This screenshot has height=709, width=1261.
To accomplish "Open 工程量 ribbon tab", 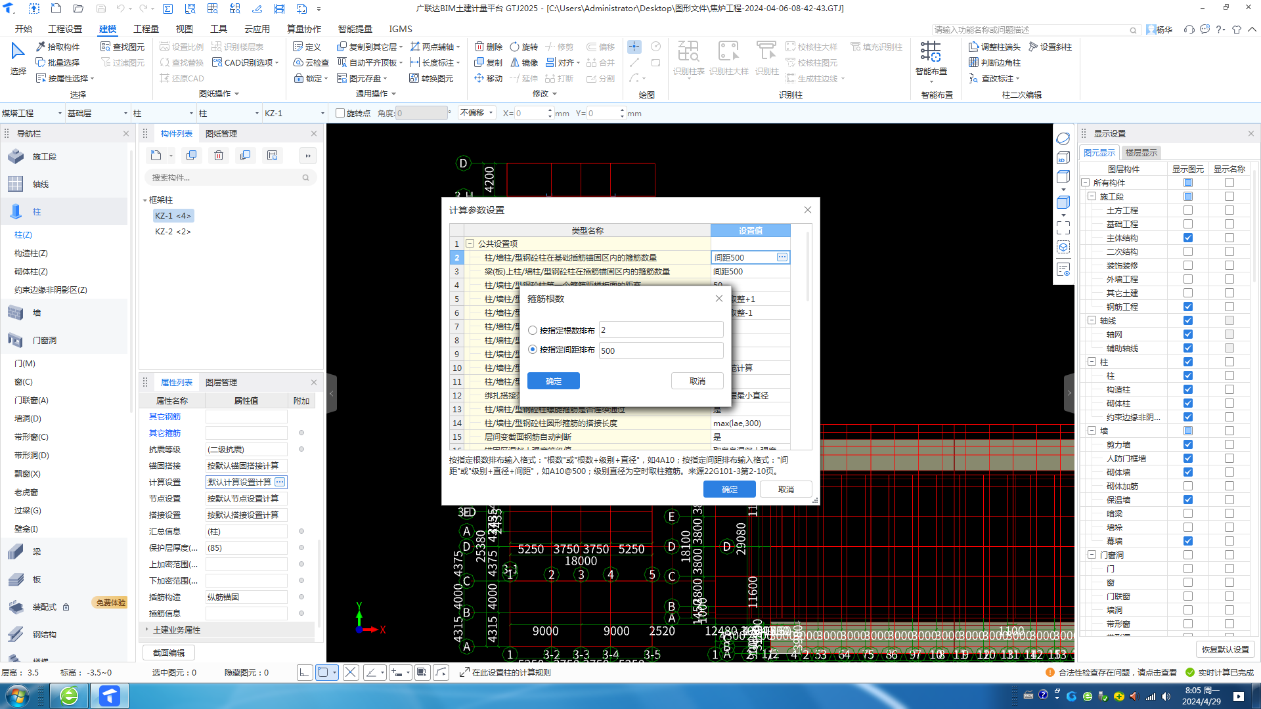I will (146, 29).
